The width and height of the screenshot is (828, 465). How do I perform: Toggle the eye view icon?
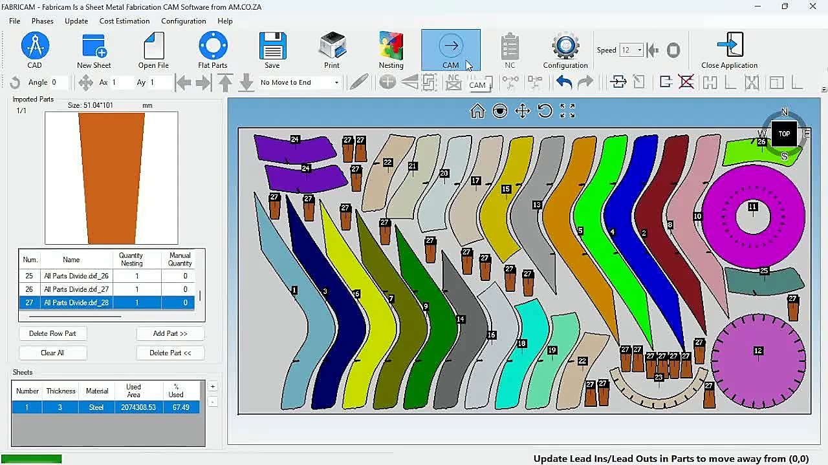[x=500, y=111]
